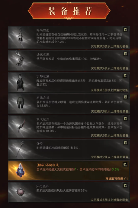Open the detail icon for 宁静之渊
Screen dimensions: 138x208
tap(125, 76)
